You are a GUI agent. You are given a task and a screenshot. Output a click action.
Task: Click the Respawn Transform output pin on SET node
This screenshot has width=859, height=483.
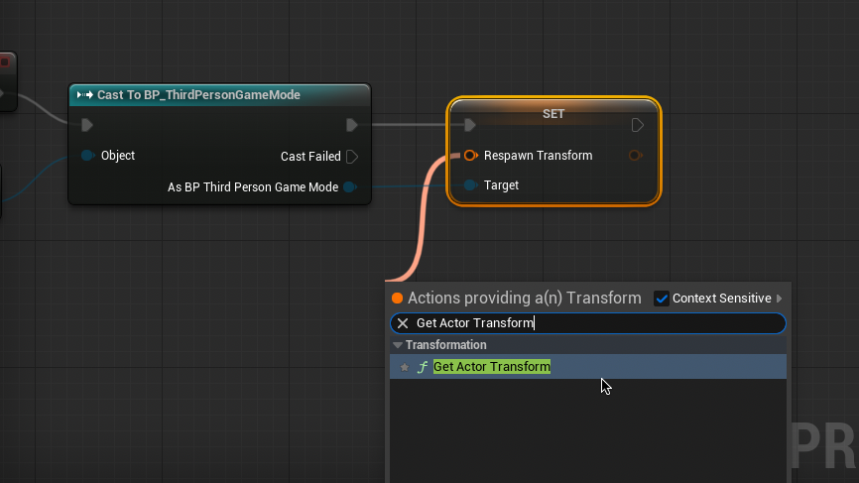(635, 156)
